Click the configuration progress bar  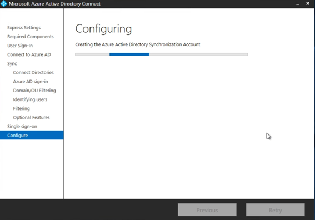coord(162,54)
